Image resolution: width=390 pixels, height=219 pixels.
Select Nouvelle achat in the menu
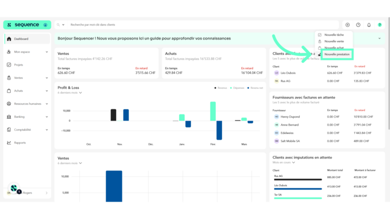[x=334, y=48]
